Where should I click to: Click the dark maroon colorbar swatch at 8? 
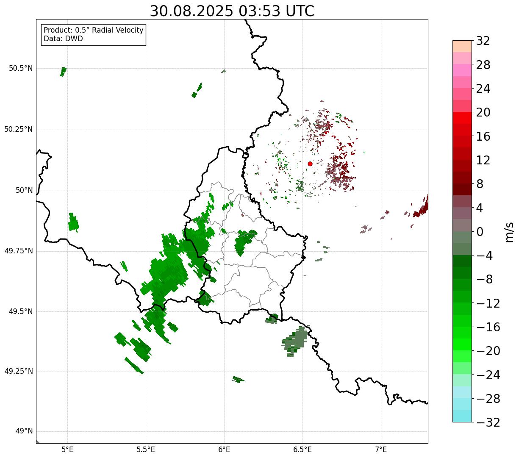point(462,189)
